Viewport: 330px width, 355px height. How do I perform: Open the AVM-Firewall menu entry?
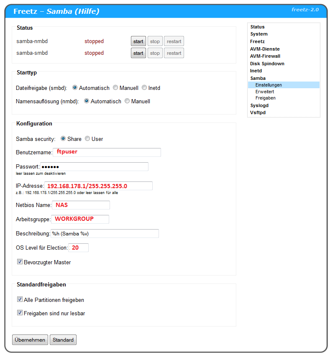(x=265, y=56)
